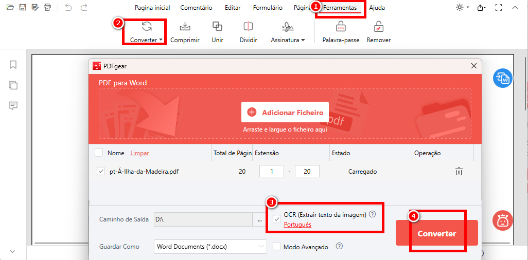
Task: Click Adicionar Ficheiro button
Action: click(285, 113)
